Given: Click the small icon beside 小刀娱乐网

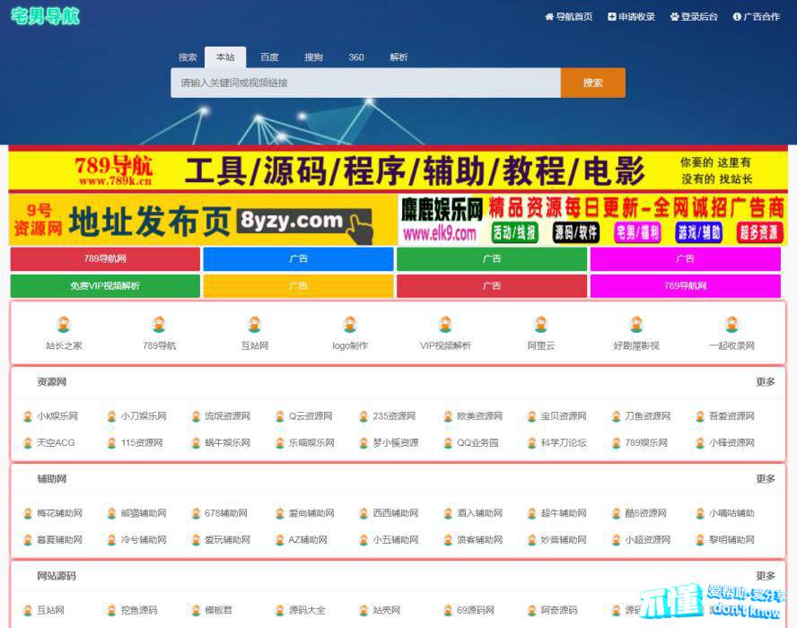Looking at the screenshot, I should point(112,416).
